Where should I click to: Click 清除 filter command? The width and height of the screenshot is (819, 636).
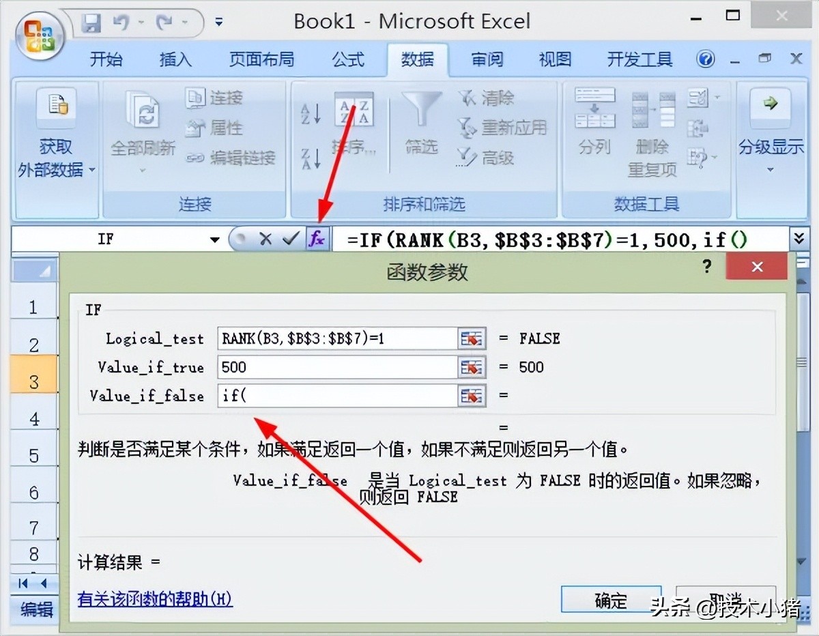(x=486, y=98)
